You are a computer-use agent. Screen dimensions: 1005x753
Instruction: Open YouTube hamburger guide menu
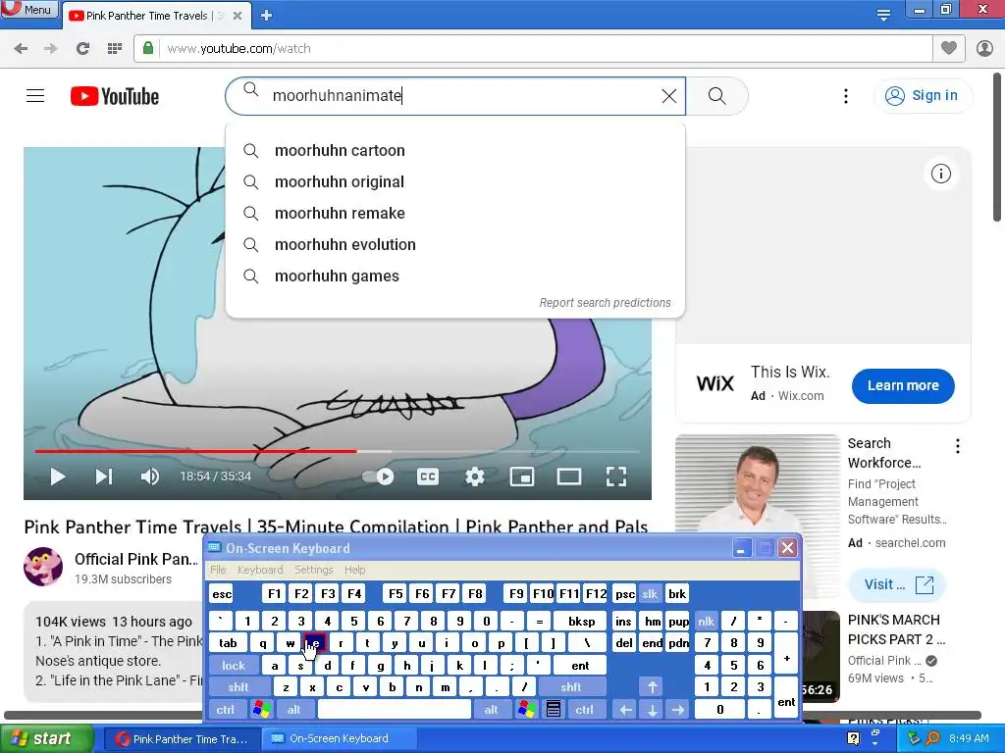point(35,96)
